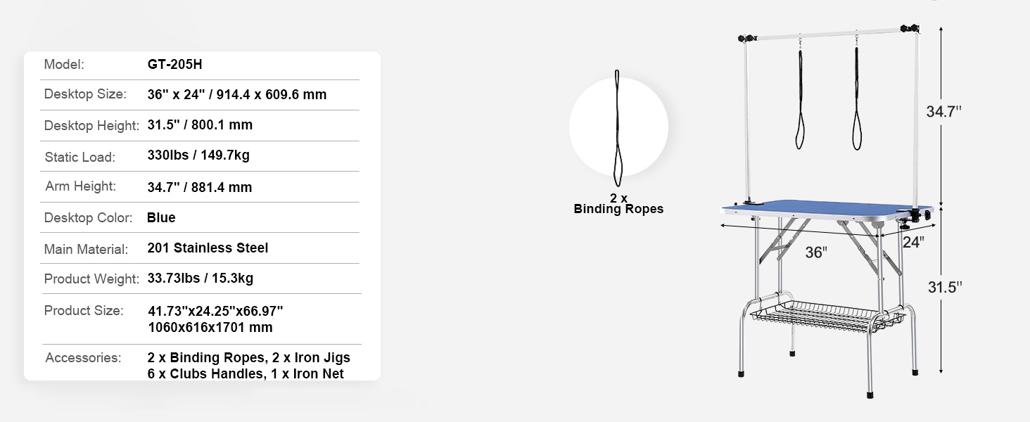Image resolution: width=1030 pixels, height=422 pixels.
Task: Click the "2 x Binding Ropes" caption
Action: [618, 204]
